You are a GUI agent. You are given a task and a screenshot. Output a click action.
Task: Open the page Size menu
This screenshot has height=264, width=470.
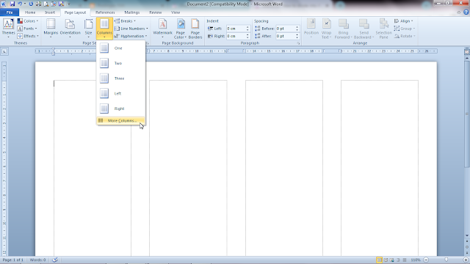pos(88,29)
